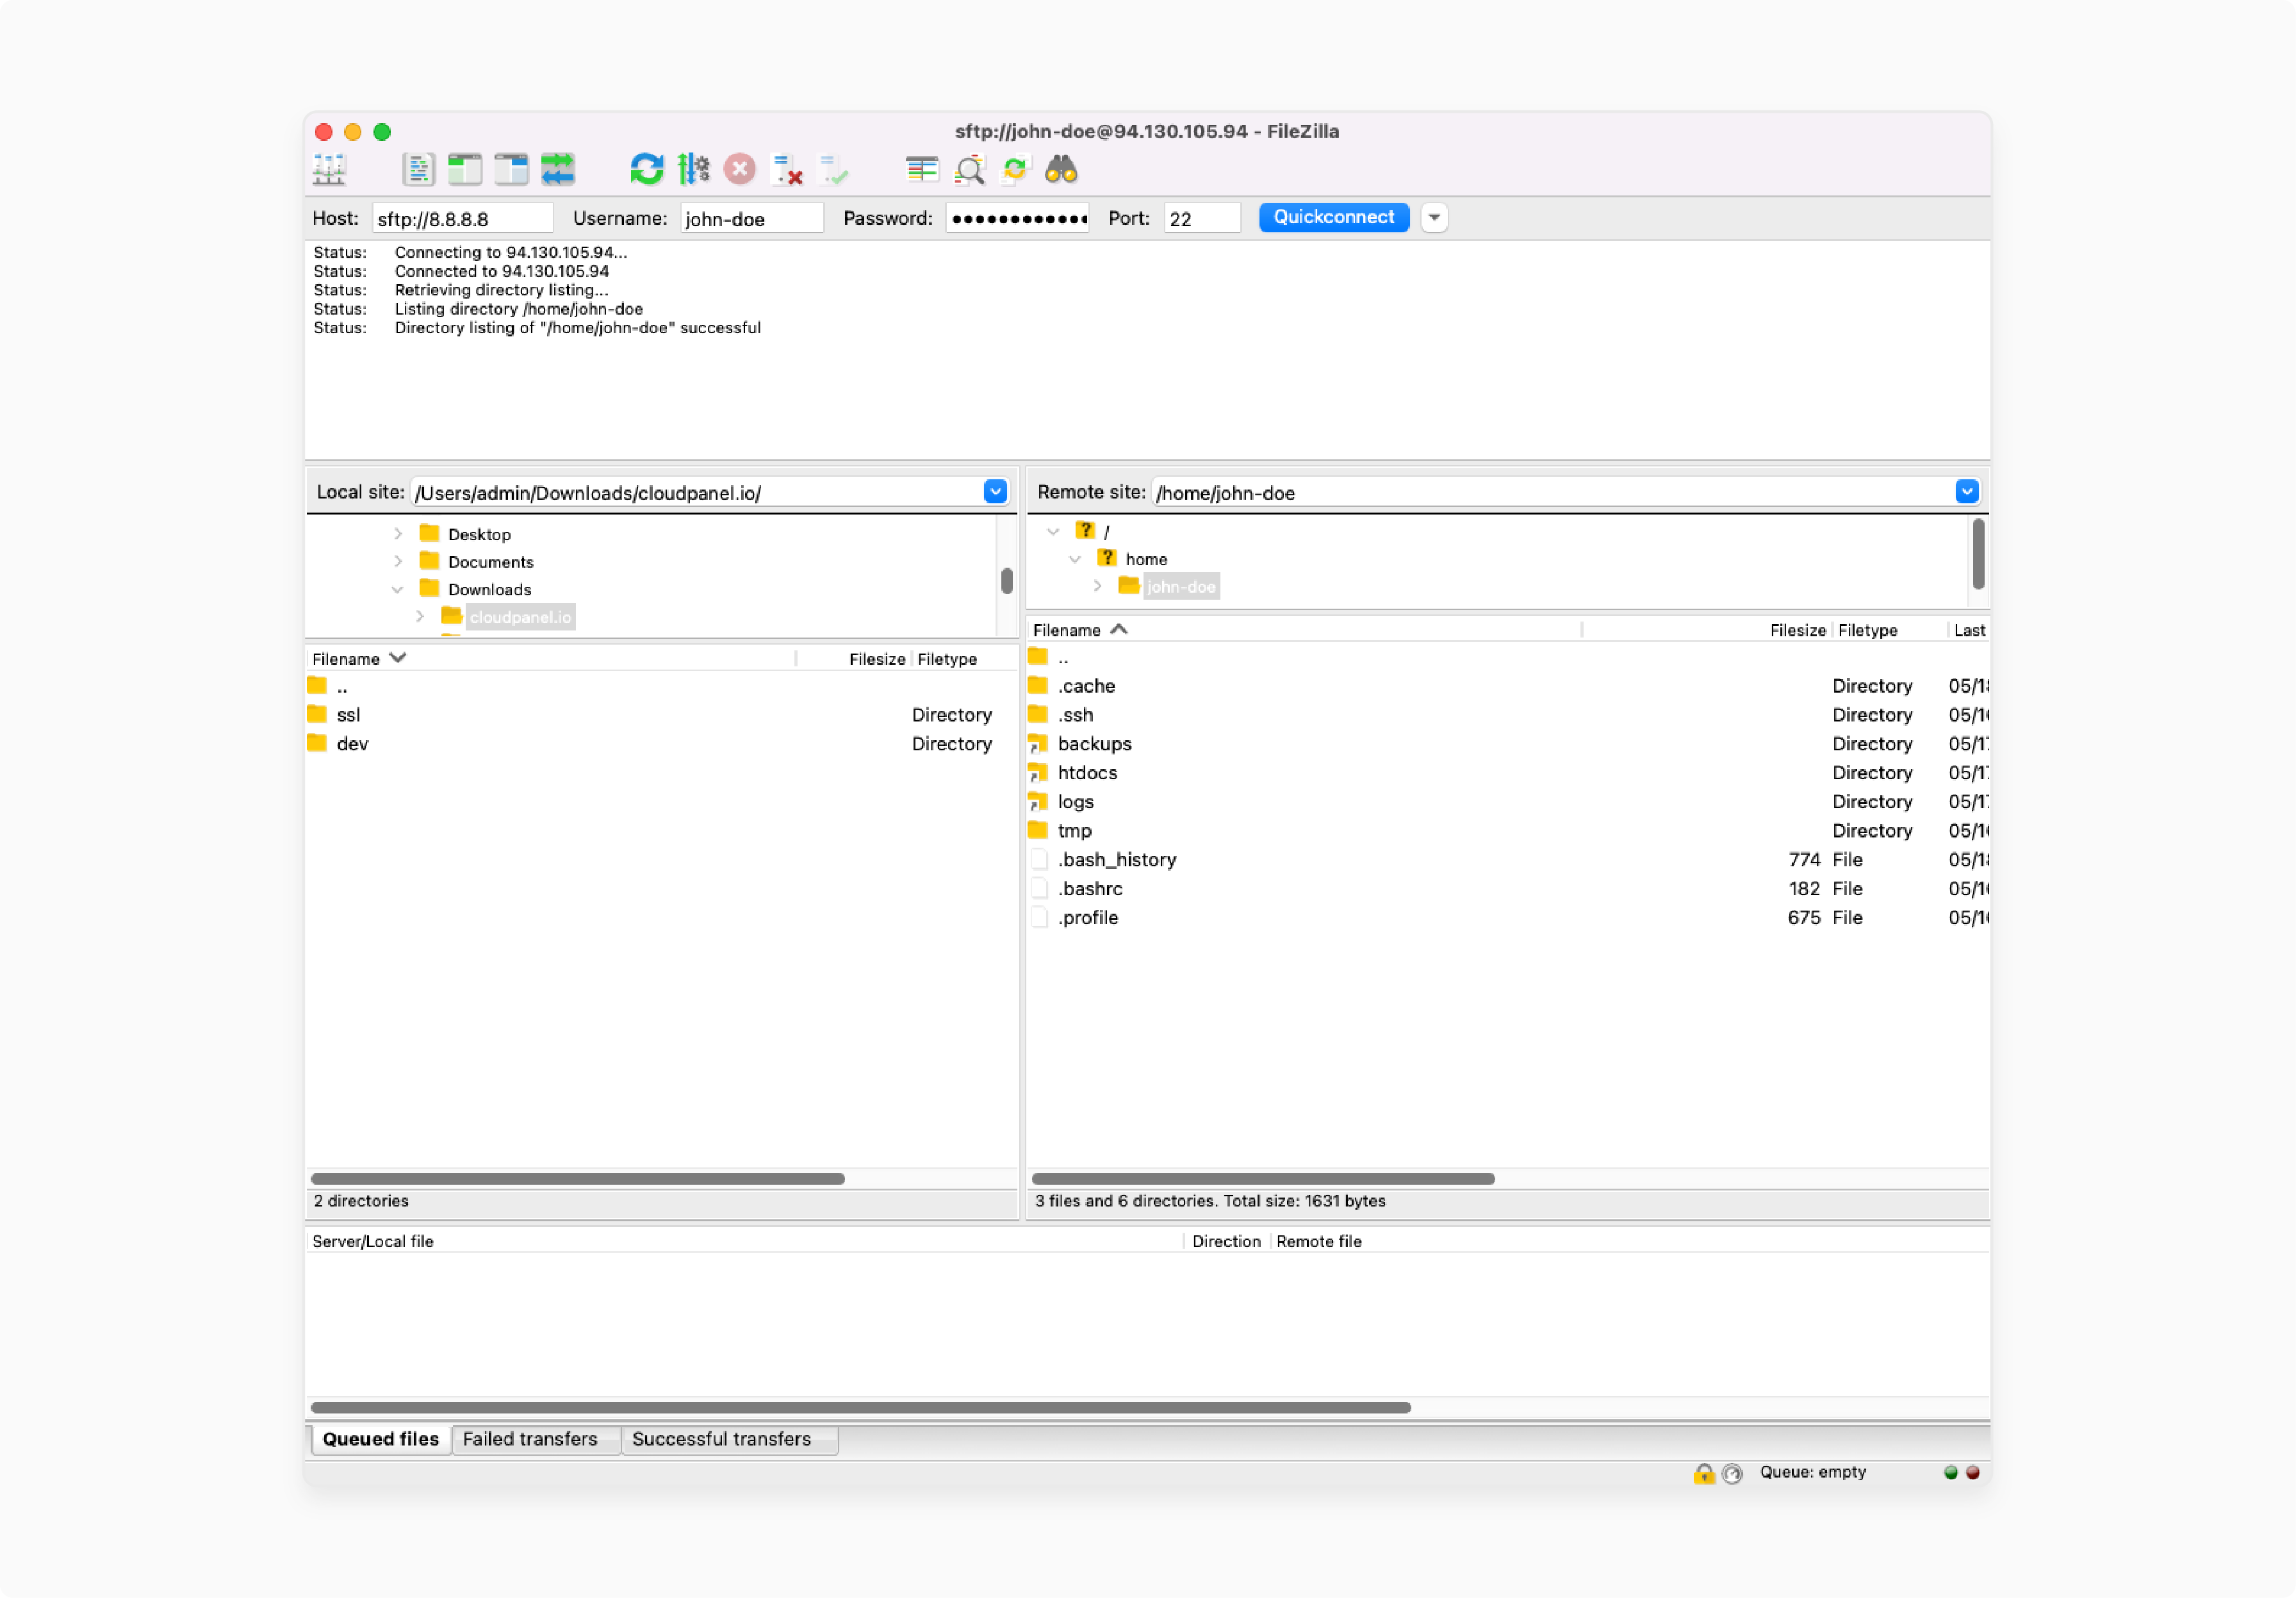Refresh the file and folder lists
The image size is (2296, 1598).
[x=647, y=169]
